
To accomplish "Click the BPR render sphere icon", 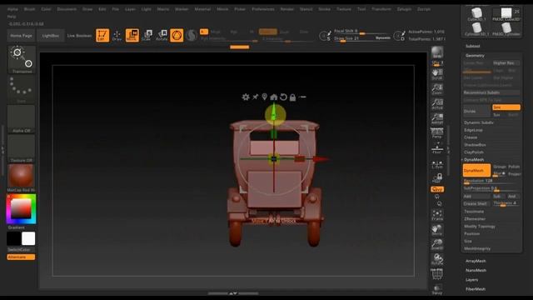I will pos(437,52).
